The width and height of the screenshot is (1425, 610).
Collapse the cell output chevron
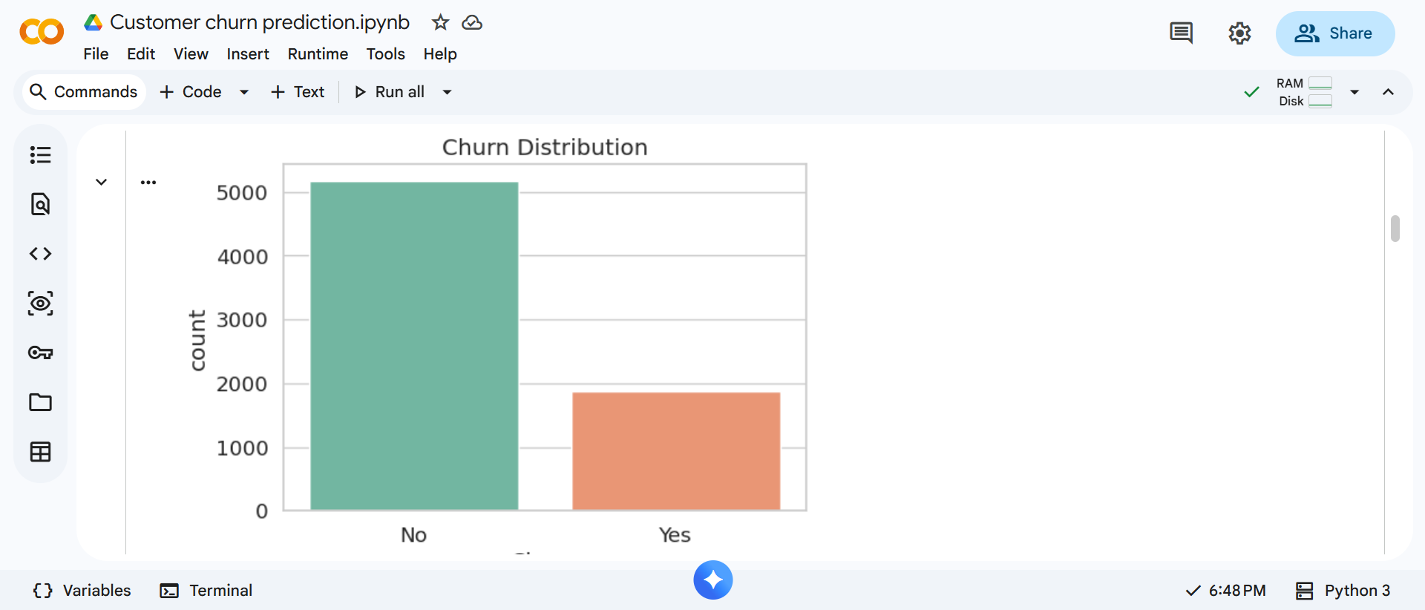click(x=102, y=182)
